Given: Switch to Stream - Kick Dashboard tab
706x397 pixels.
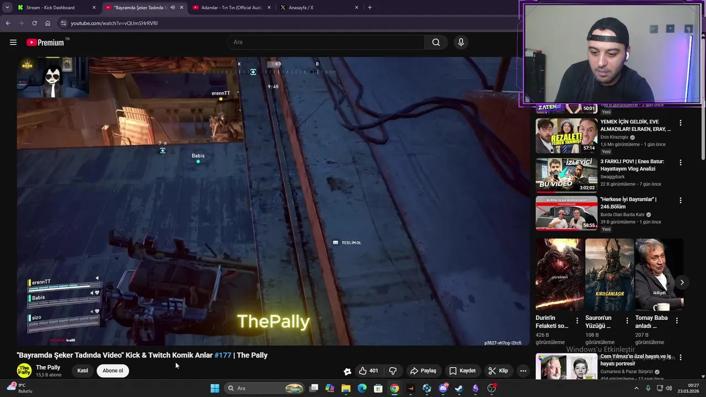Looking at the screenshot, I should click(x=57, y=8).
